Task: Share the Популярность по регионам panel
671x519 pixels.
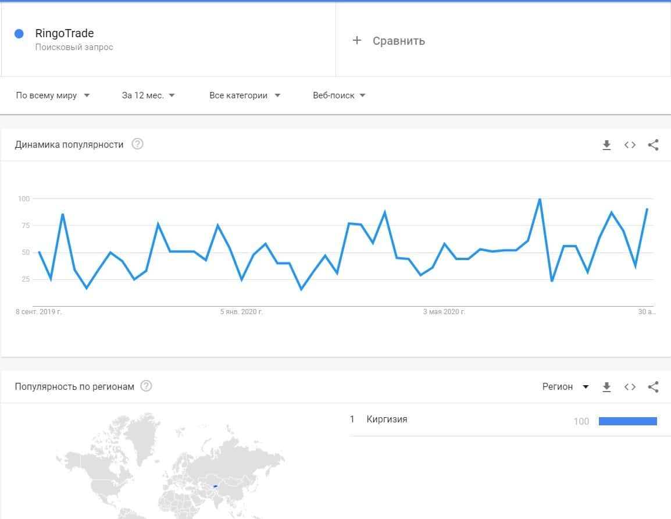Action: click(x=653, y=387)
